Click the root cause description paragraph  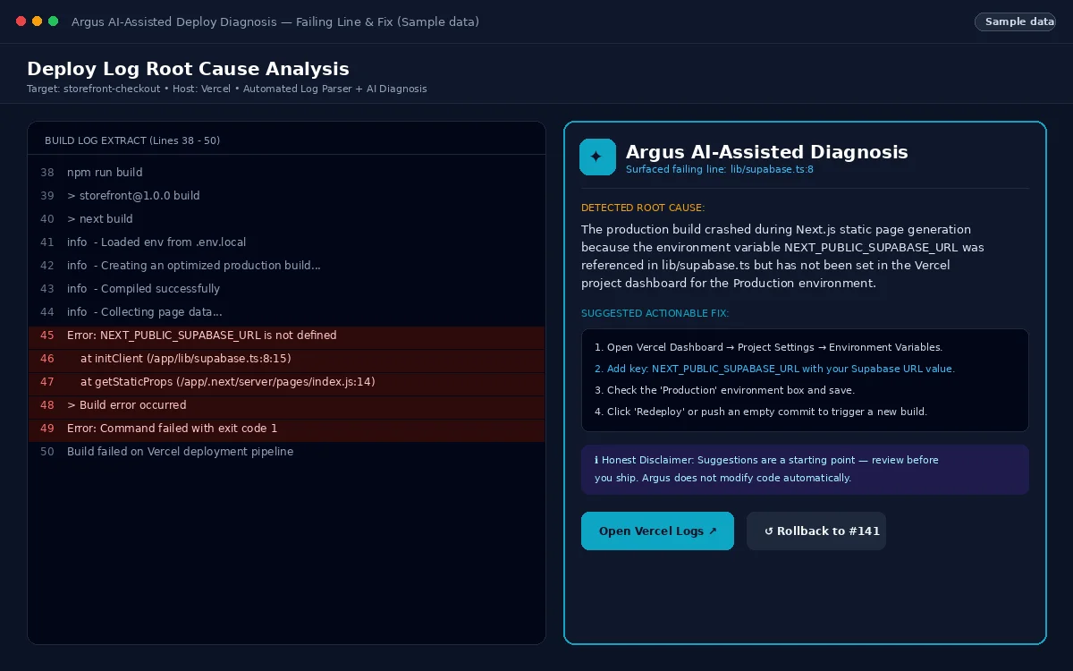782,256
